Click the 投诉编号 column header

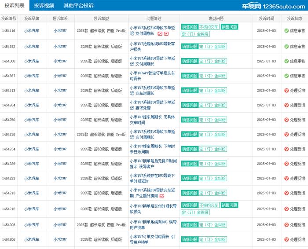(x=9, y=18)
